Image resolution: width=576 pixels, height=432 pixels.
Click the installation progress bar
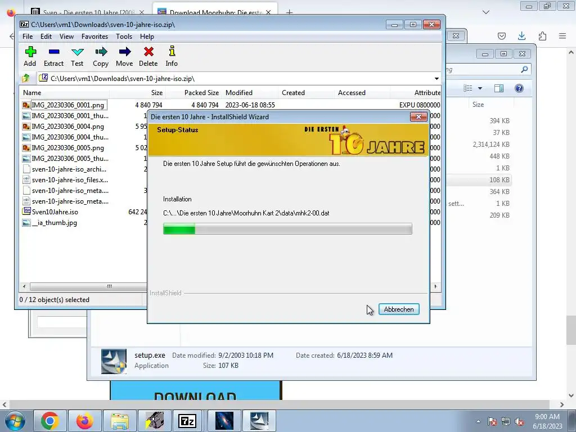pos(287,228)
